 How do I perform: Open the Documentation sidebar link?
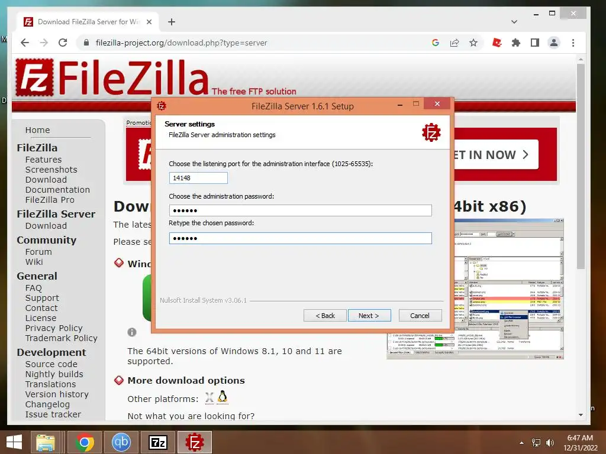(57, 190)
